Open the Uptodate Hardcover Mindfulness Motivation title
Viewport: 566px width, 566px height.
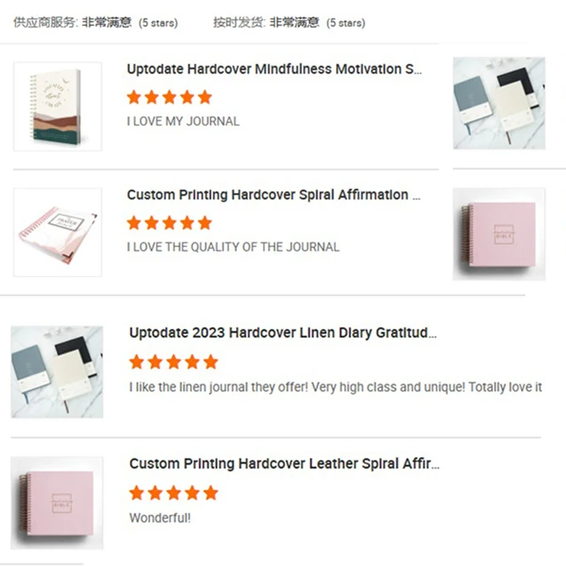point(274,69)
